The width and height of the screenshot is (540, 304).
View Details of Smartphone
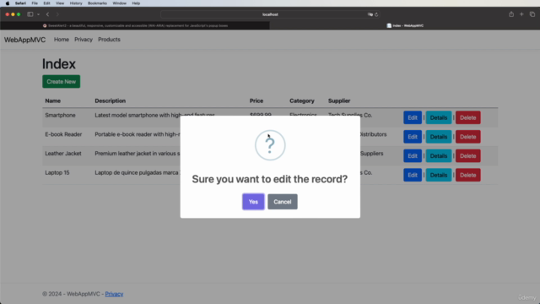pyautogui.click(x=439, y=118)
